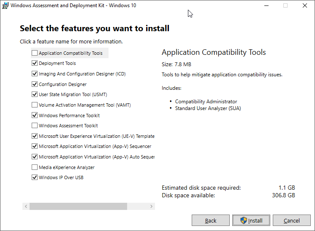Image resolution: width=315 pixels, height=231 pixels.
Task: Click the installer icon in title bar
Action: pos(5,5)
